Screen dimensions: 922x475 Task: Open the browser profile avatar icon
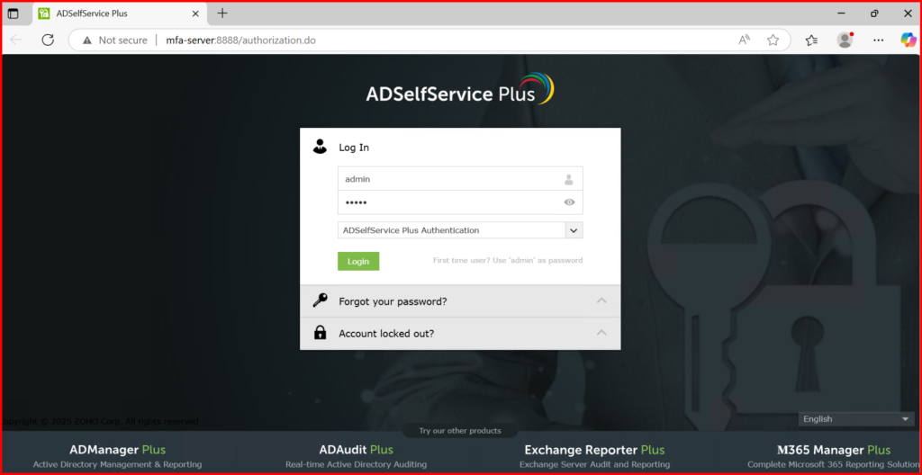845,40
